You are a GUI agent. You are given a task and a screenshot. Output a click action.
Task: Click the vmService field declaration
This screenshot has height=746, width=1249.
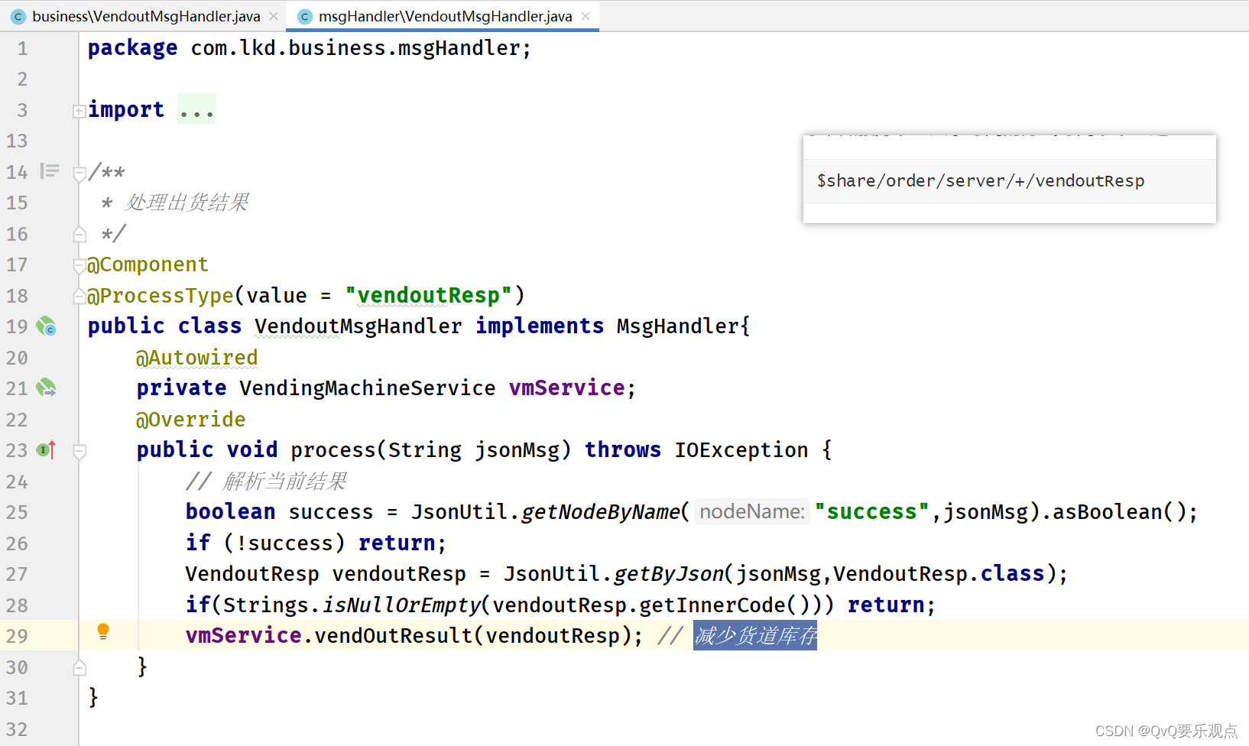(567, 388)
